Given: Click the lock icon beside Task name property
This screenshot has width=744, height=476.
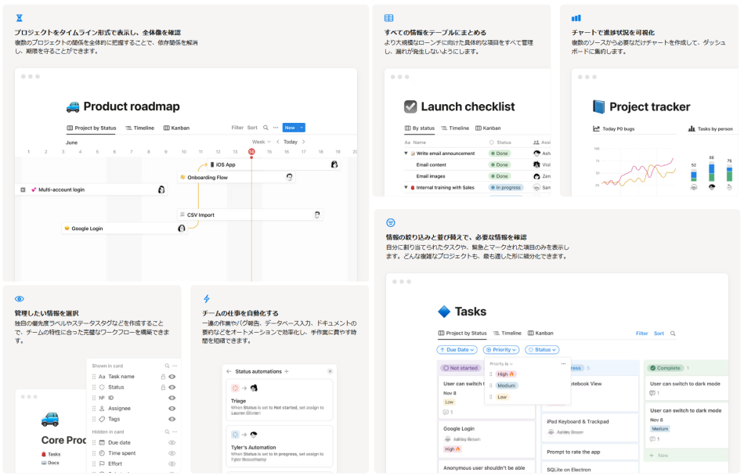Looking at the screenshot, I should coord(162,377).
